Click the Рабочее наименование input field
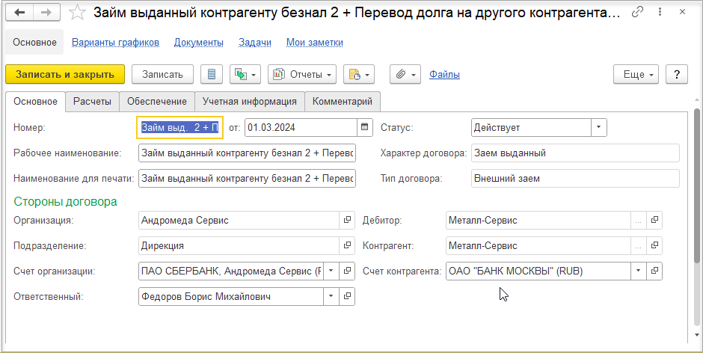Screen dimensions: 703x353 coord(247,153)
